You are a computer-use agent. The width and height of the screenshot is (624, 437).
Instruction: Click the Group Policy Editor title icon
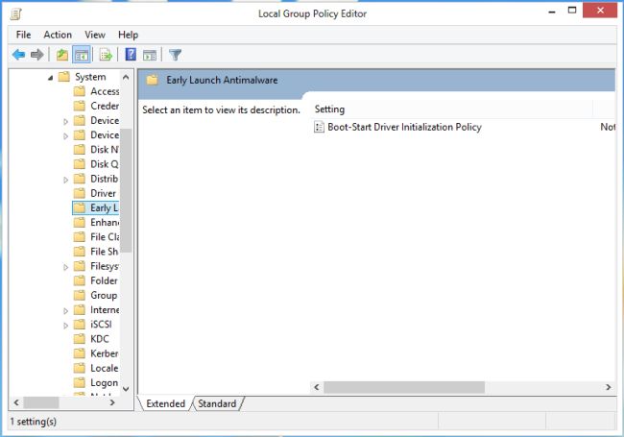click(16, 14)
